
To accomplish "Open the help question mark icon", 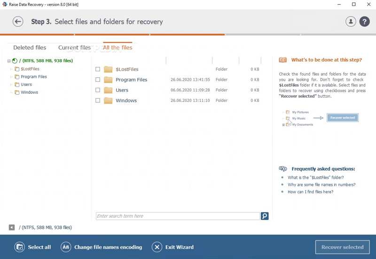I will click(364, 22).
